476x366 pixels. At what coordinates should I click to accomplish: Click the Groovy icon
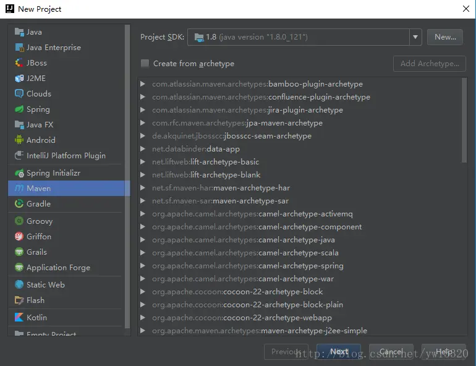tap(19, 221)
